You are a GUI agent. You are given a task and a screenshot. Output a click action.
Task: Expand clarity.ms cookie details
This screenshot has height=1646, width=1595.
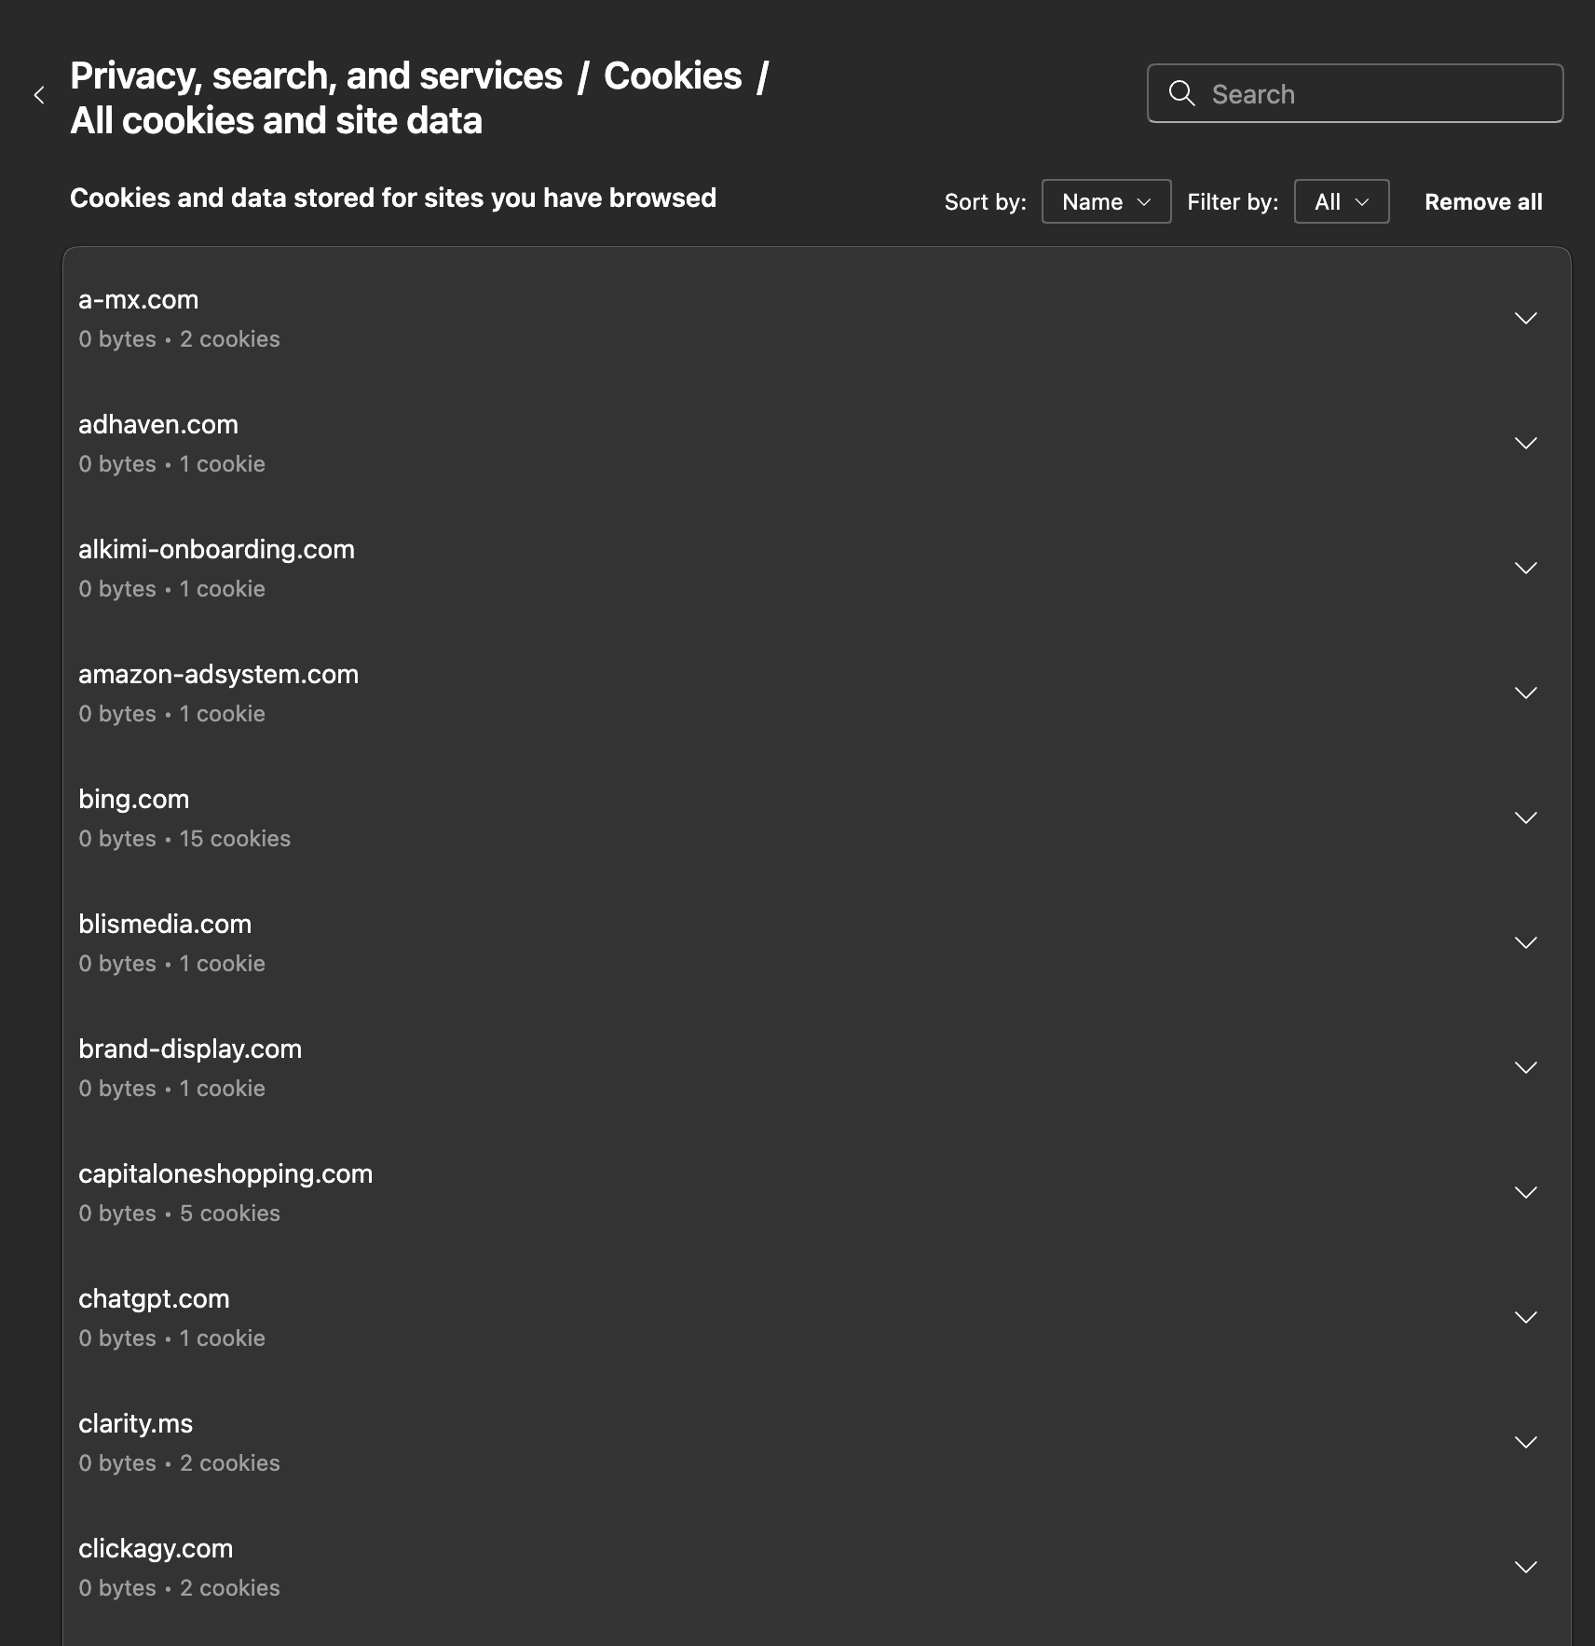click(1525, 1443)
